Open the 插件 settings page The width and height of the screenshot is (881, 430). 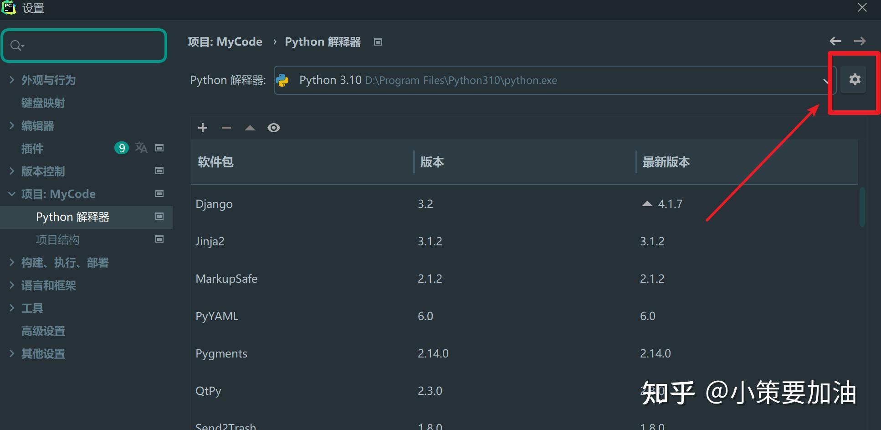point(32,148)
